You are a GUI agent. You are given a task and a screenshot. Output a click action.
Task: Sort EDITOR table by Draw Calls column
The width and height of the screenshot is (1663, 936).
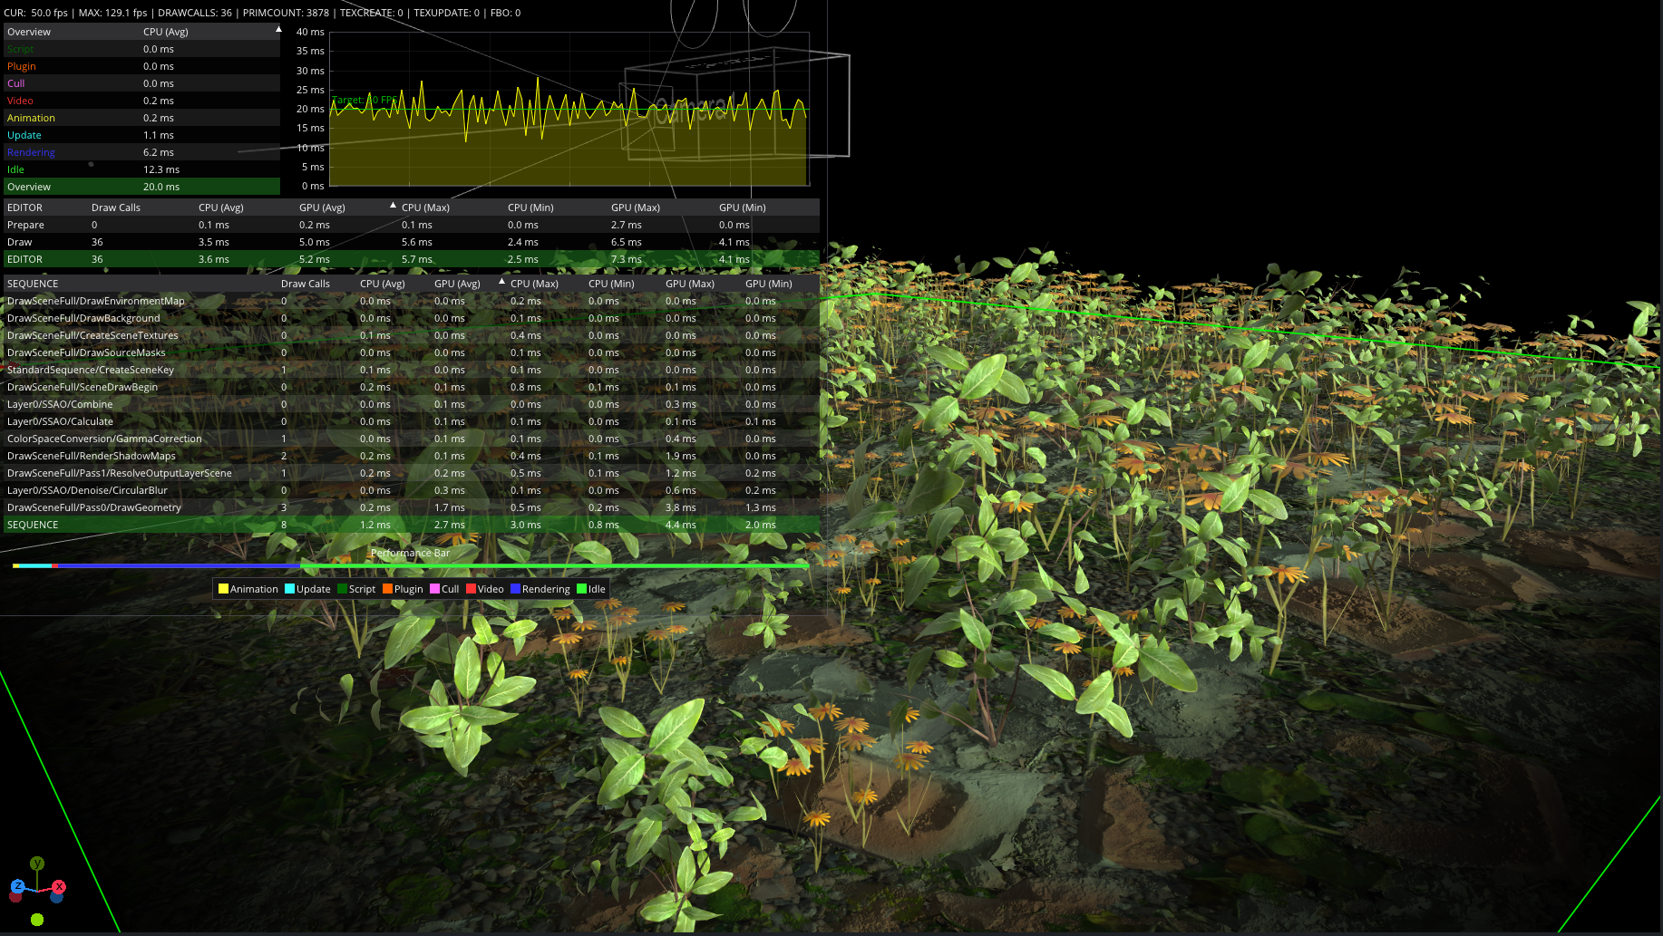(x=116, y=207)
